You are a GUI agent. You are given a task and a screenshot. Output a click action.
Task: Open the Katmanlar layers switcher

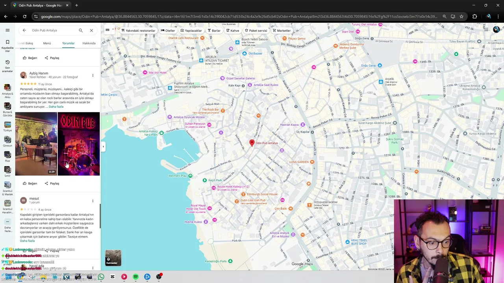[x=113, y=258]
